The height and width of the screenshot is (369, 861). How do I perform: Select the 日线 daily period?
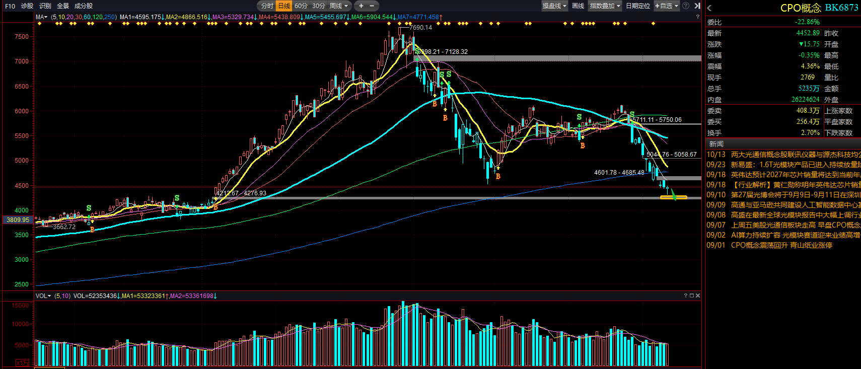click(284, 6)
